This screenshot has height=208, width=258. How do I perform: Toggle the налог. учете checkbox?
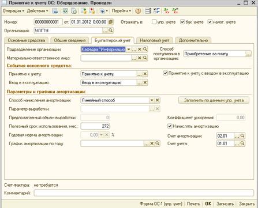point(210,22)
